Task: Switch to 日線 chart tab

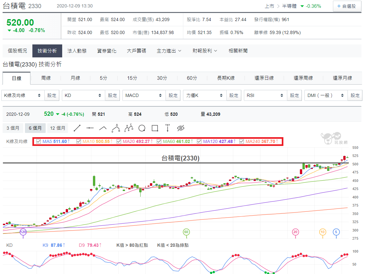Action: [x=17, y=78]
